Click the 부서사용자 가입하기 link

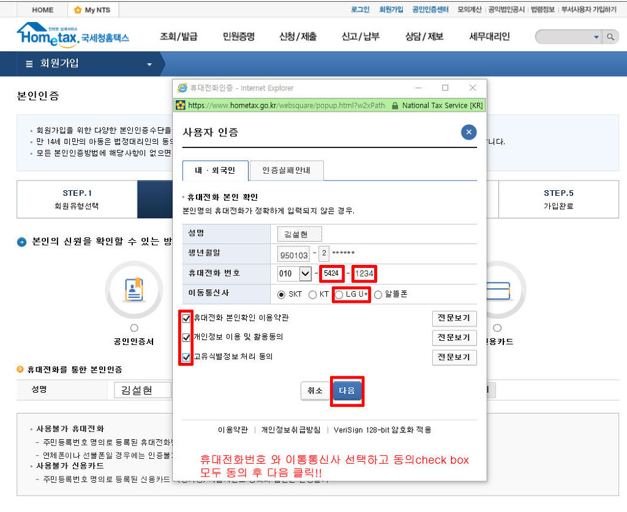coord(588,10)
